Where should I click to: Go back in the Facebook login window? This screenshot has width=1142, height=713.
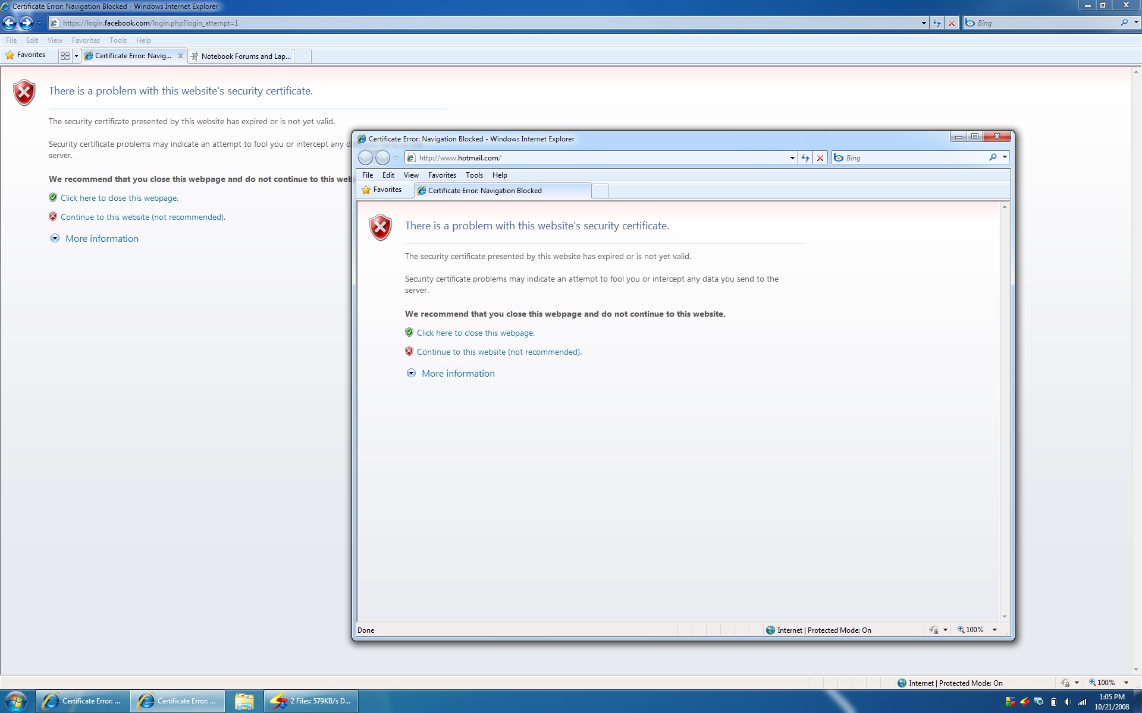click(x=10, y=23)
